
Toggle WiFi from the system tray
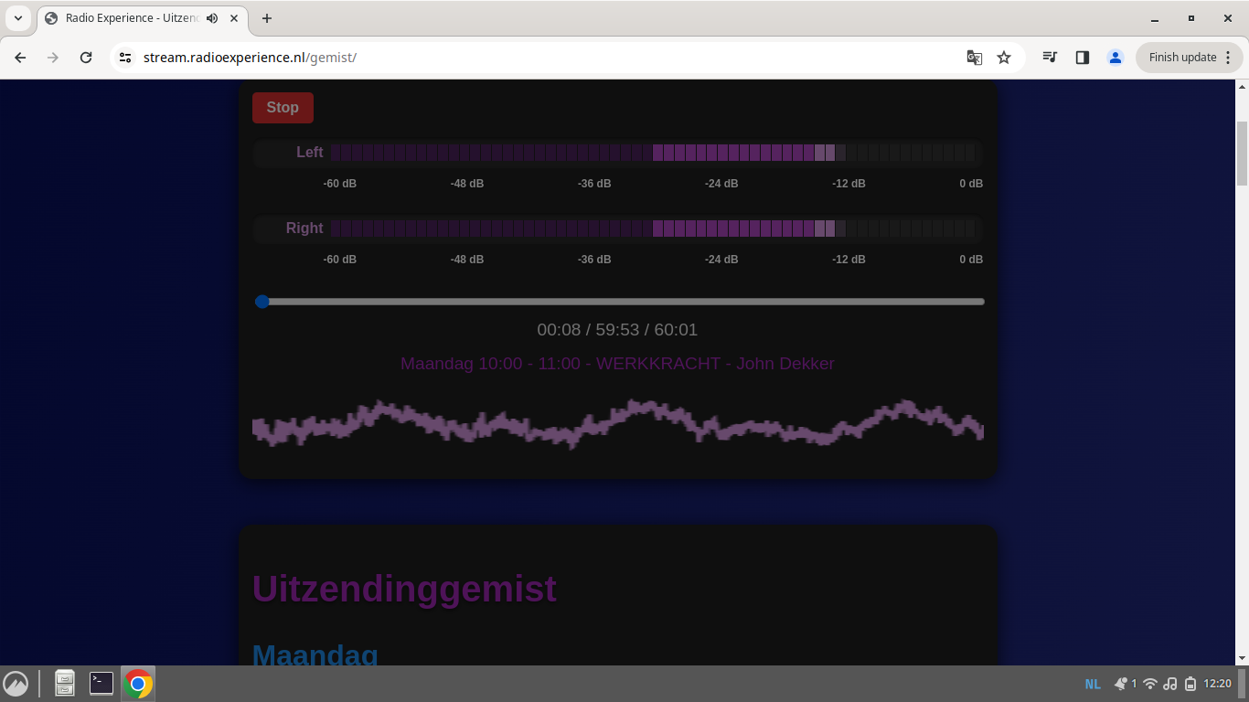coord(1152,683)
